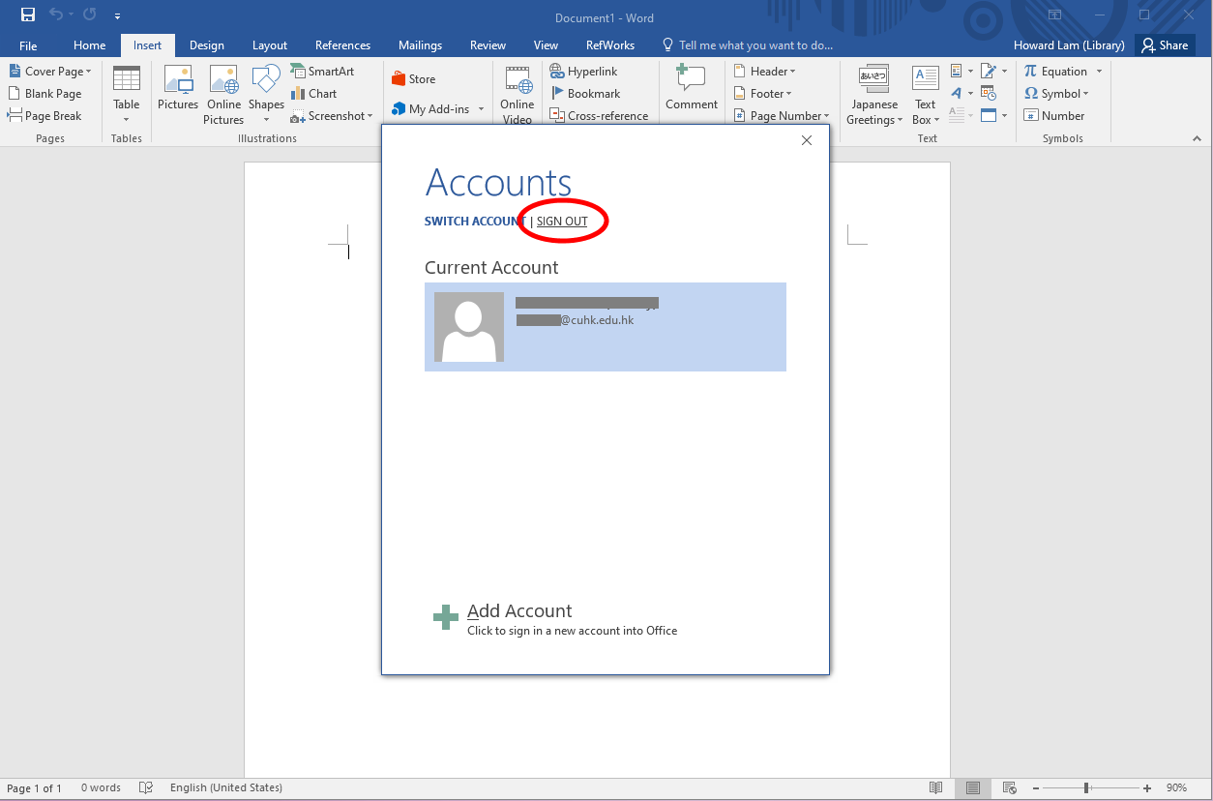Viewport: 1213px width, 801px height.
Task: Open the Review tab
Action: (x=488, y=45)
